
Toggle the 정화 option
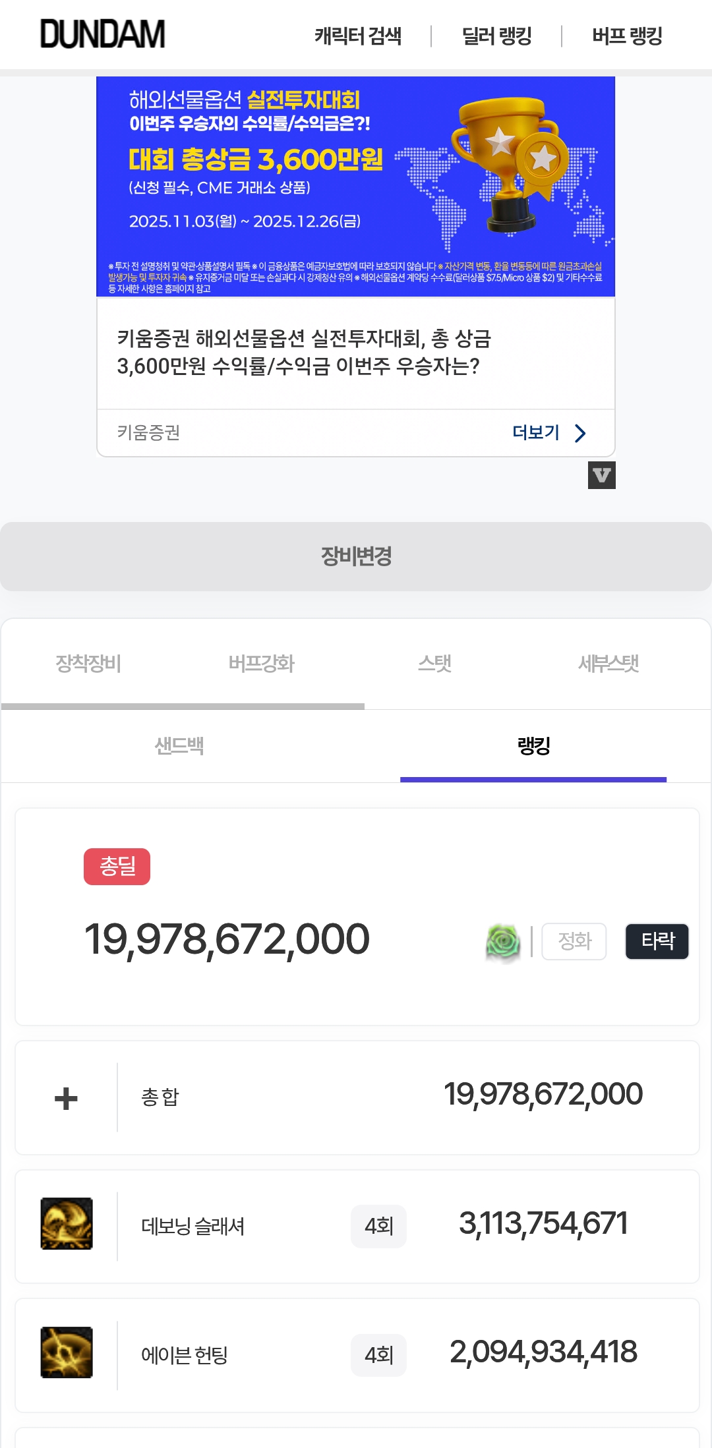click(x=574, y=941)
